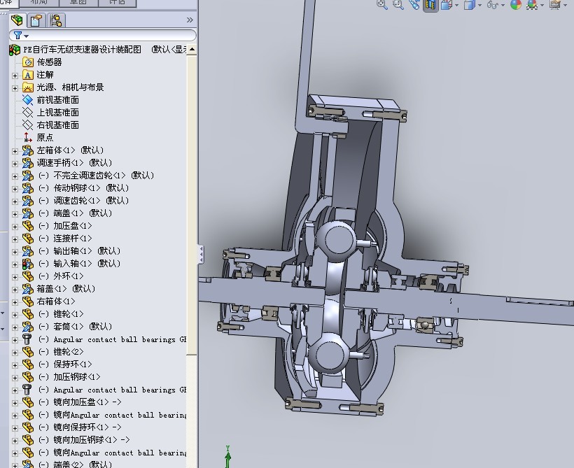Click the Apply Scene icon
The image size is (574, 468).
coord(532,4)
